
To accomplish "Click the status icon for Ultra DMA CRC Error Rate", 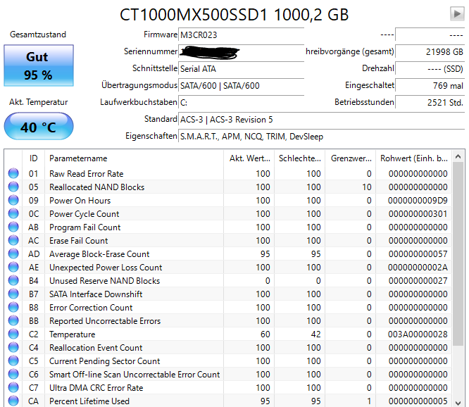I will [13, 387].
